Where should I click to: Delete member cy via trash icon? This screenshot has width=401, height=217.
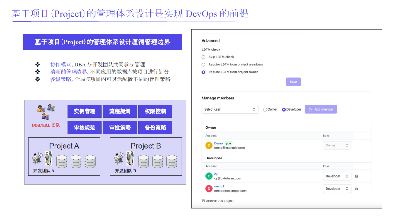pyautogui.click(x=356, y=176)
